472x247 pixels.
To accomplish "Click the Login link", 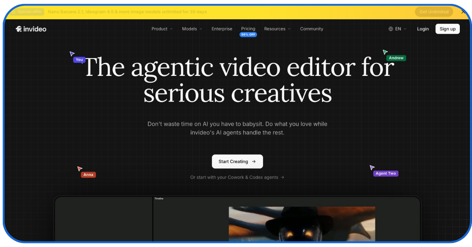I will [x=423, y=29].
